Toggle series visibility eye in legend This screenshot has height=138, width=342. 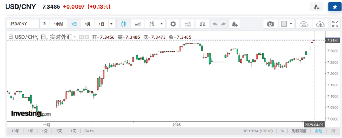pos(81,37)
